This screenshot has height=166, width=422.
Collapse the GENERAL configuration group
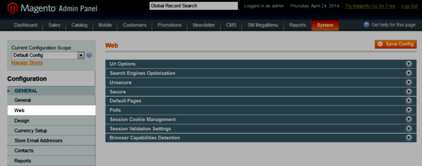click(51, 91)
